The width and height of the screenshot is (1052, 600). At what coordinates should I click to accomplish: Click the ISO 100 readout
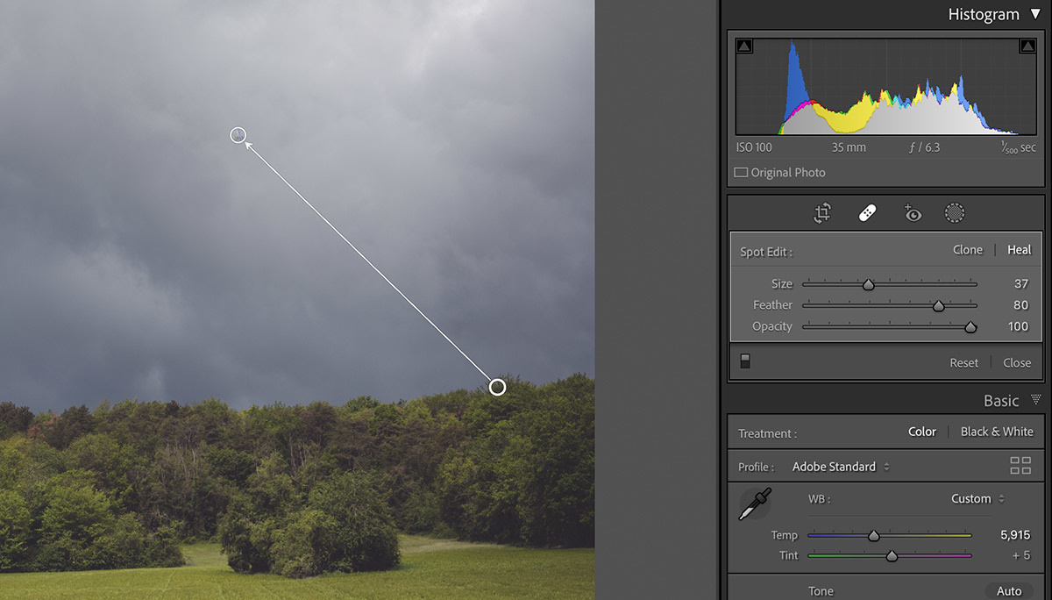(x=754, y=147)
